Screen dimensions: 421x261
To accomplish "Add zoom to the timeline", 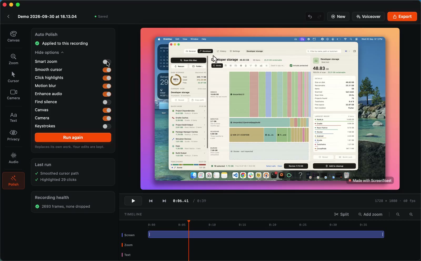I will coord(370,214).
